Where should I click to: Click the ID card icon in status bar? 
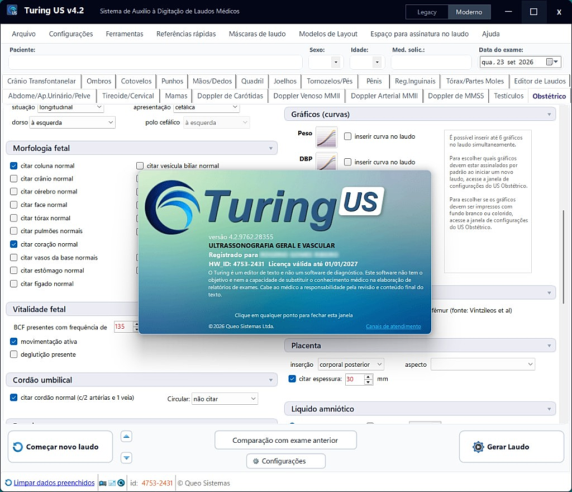click(x=112, y=483)
